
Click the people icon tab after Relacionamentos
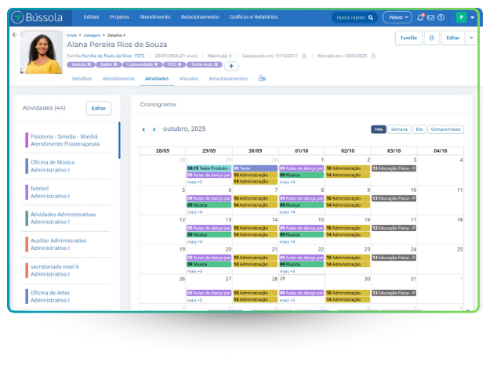tap(262, 78)
